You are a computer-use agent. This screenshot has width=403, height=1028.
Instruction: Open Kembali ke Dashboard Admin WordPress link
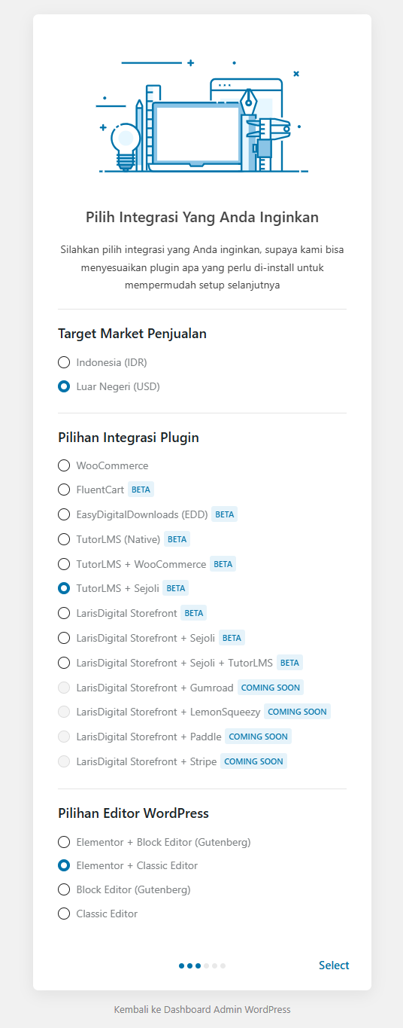(202, 1009)
